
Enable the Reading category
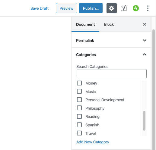[79, 116]
